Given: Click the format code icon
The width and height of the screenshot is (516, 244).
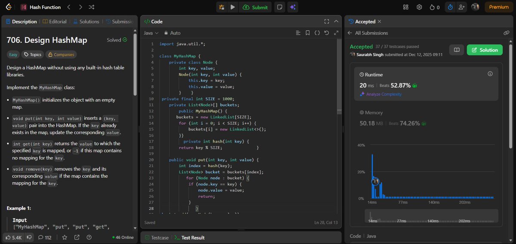Looking at the screenshot, I should [x=298, y=33].
